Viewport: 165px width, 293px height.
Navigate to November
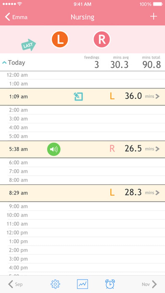(149, 284)
